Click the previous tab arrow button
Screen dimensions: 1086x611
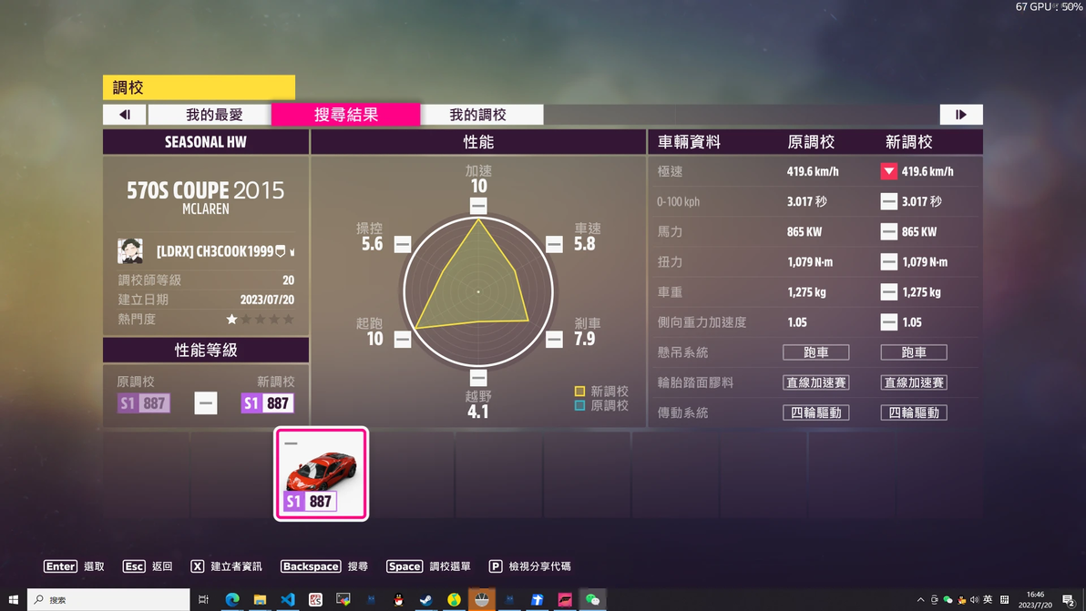click(x=125, y=114)
